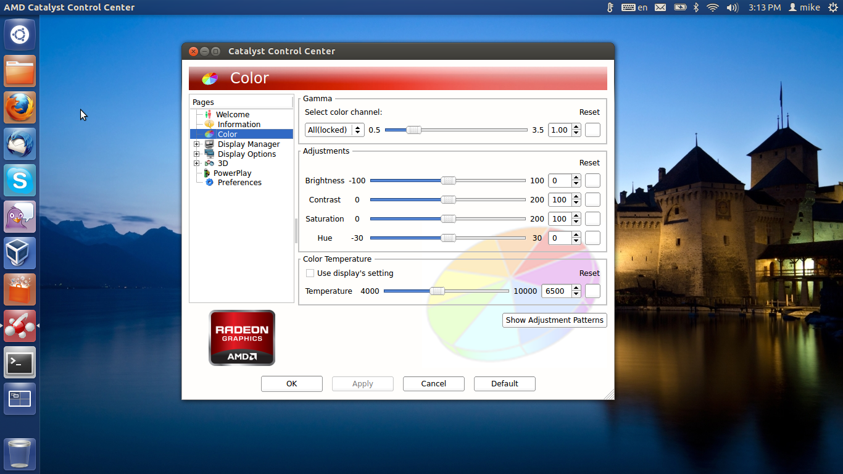Viewport: 843px width, 474px height.
Task: Open Pidgin messenger from the launcher
Action: click(x=20, y=217)
